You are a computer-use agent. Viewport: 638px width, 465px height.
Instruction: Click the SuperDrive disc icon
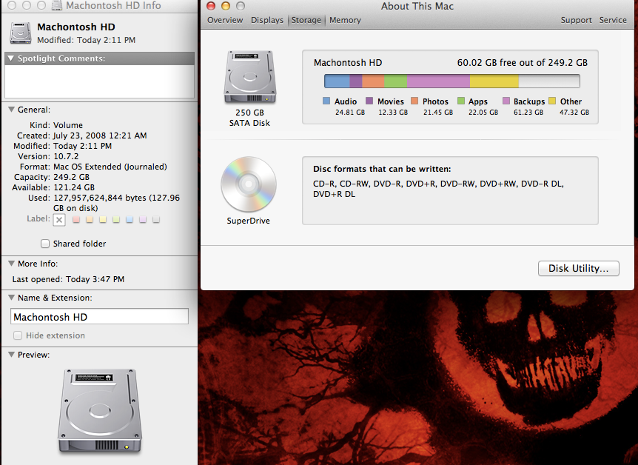click(249, 184)
